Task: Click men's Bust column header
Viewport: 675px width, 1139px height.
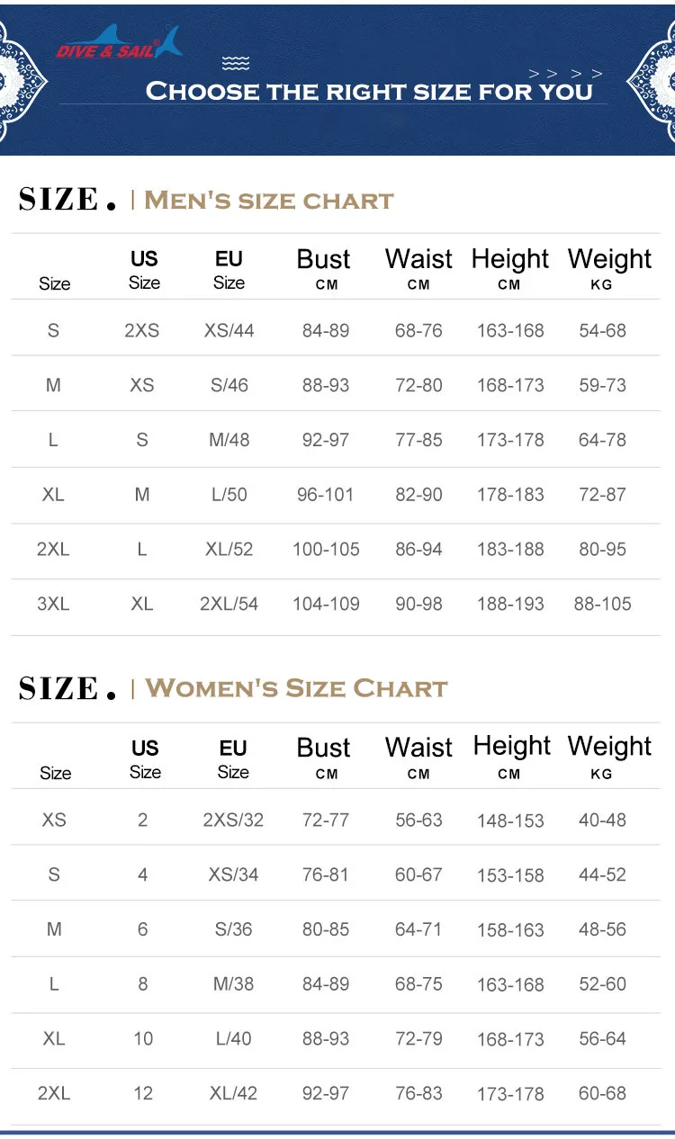Action: [324, 268]
